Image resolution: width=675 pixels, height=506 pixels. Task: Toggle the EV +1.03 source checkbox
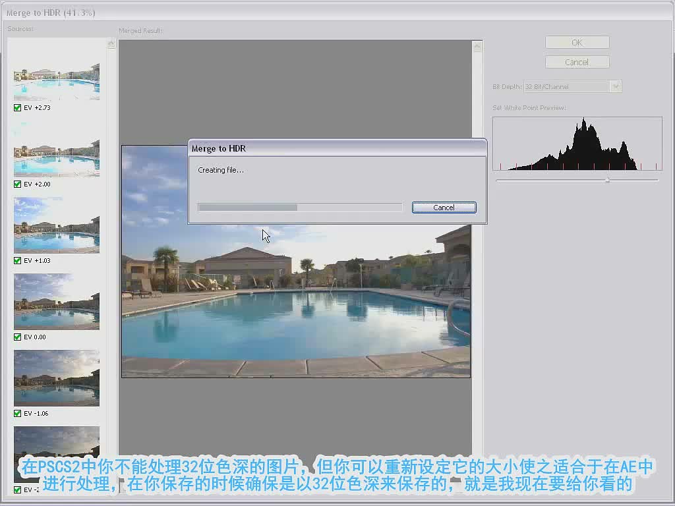click(x=18, y=260)
